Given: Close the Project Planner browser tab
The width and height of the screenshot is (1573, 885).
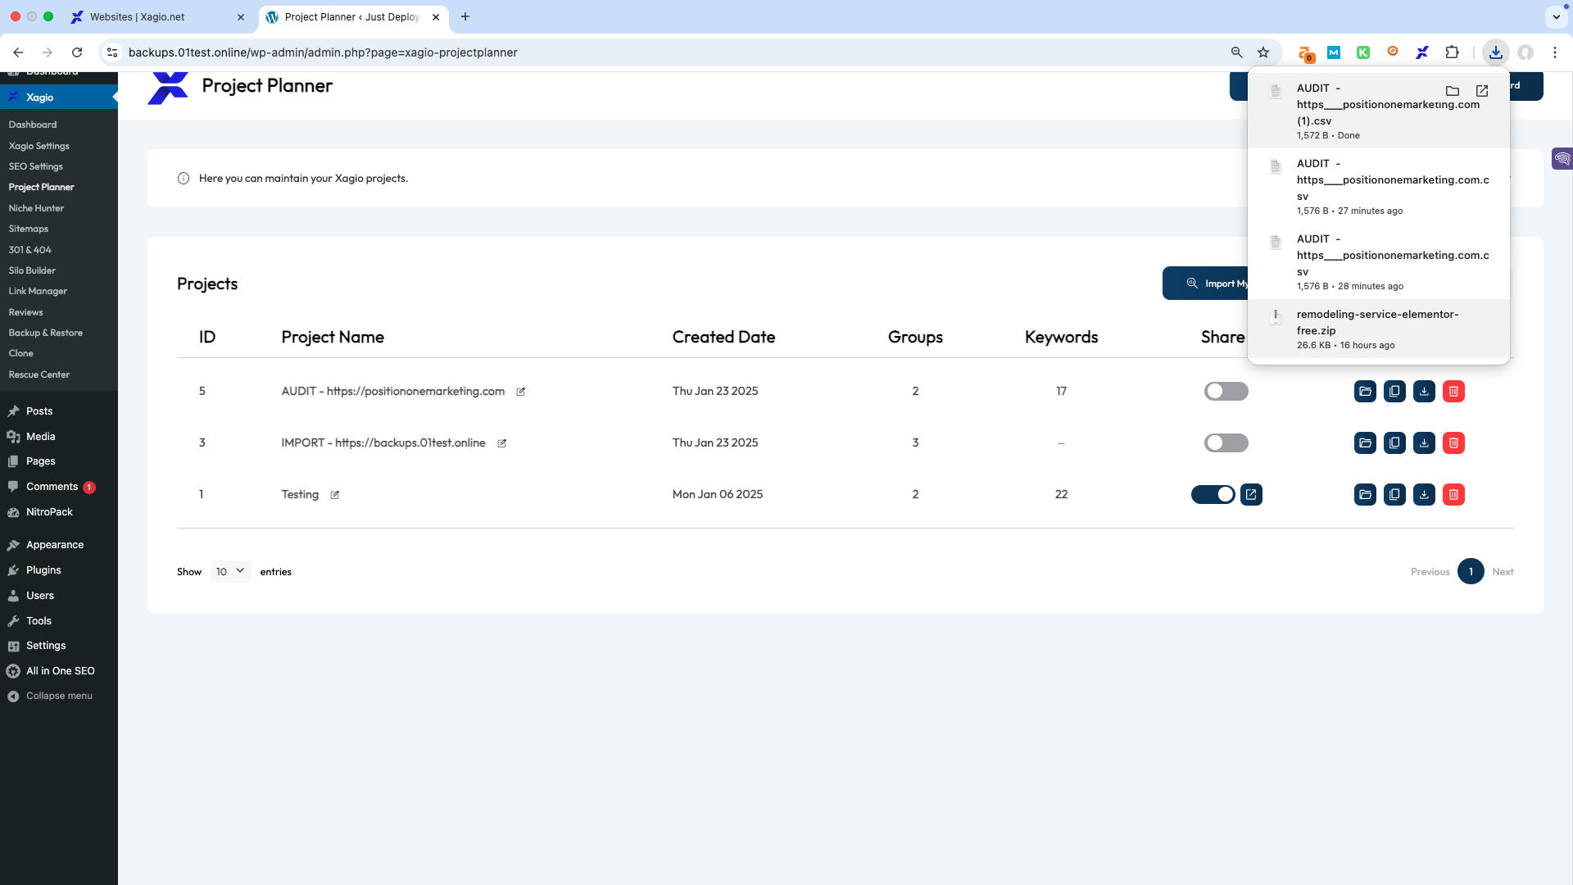Looking at the screenshot, I should tap(436, 16).
